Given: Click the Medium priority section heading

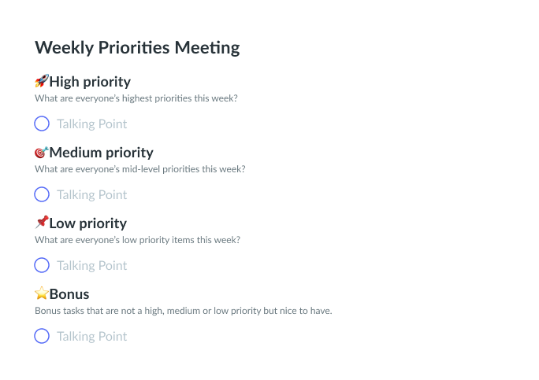Looking at the screenshot, I should pos(101,153).
